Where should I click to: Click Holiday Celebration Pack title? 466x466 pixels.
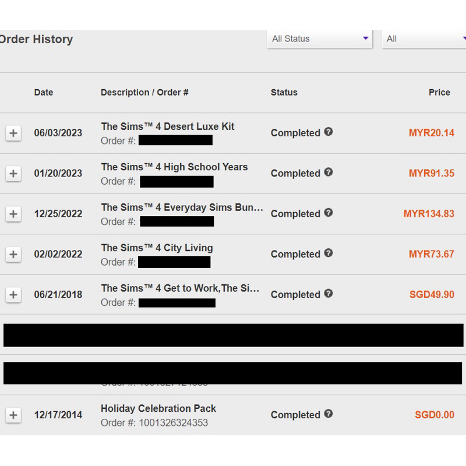[x=158, y=408]
